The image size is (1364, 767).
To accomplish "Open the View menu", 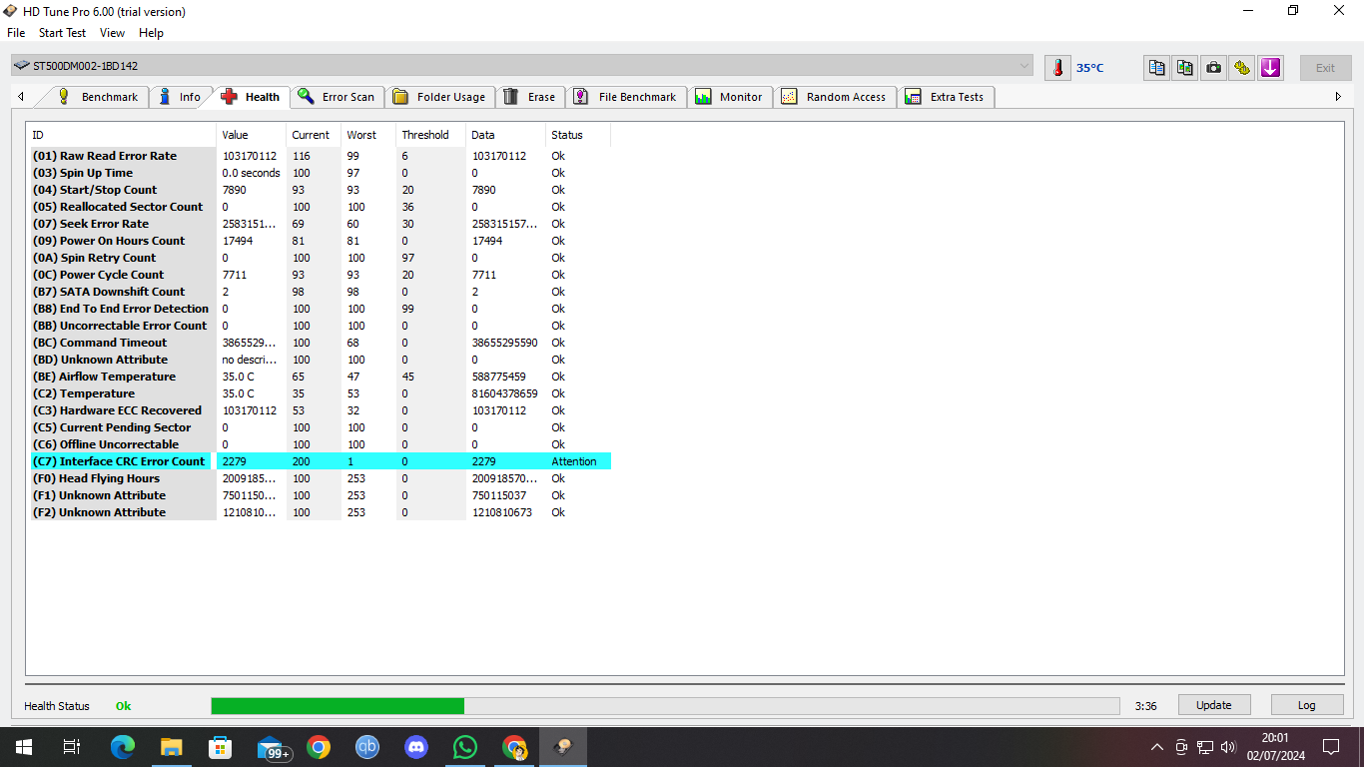I will point(113,33).
